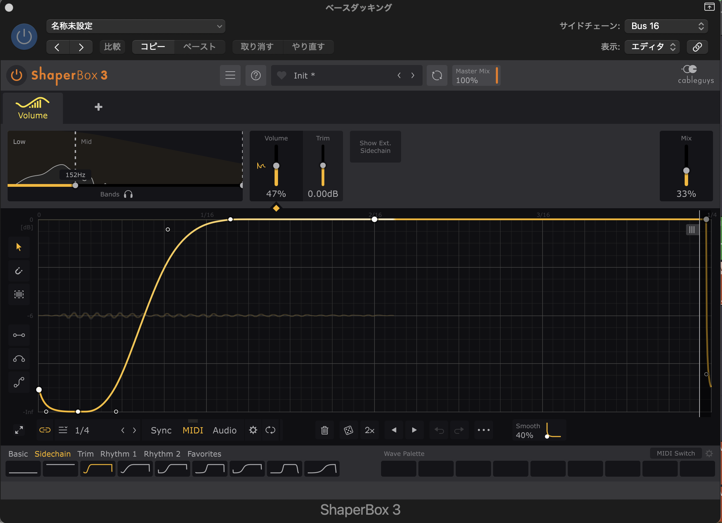Click the 比較 compare button
The height and width of the screenshot is (523, 722).
click(112, 47)
